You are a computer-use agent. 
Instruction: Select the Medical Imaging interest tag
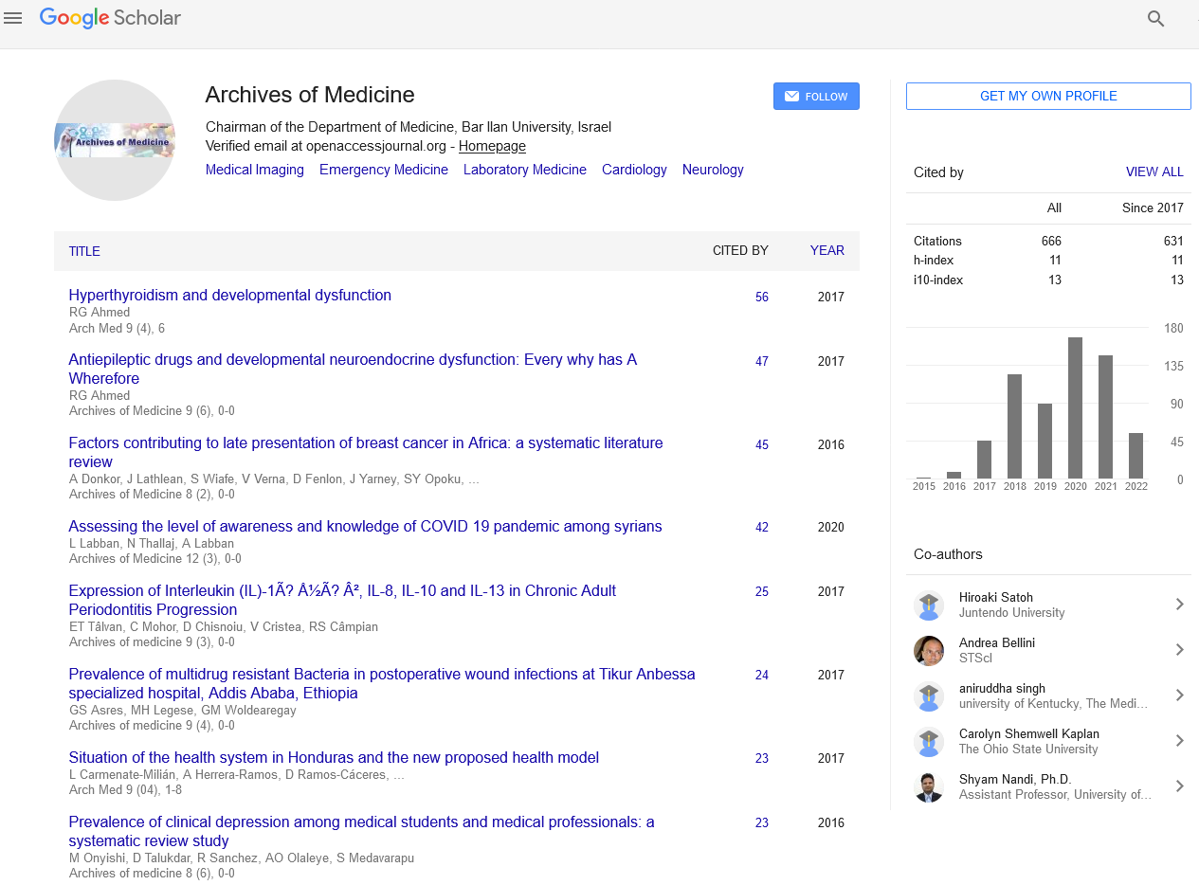coord(255,170)
